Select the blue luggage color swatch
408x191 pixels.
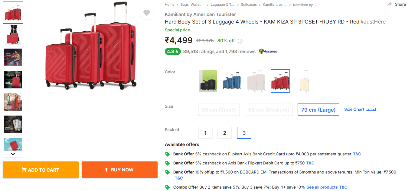coord(232,81)
